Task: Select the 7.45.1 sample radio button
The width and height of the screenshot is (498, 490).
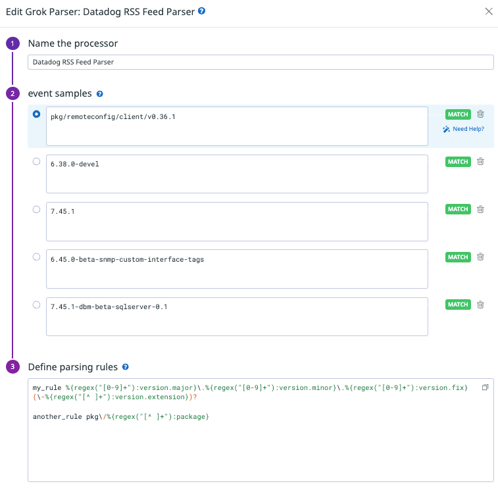Action: pyautogui.click(x=36, y=209)
